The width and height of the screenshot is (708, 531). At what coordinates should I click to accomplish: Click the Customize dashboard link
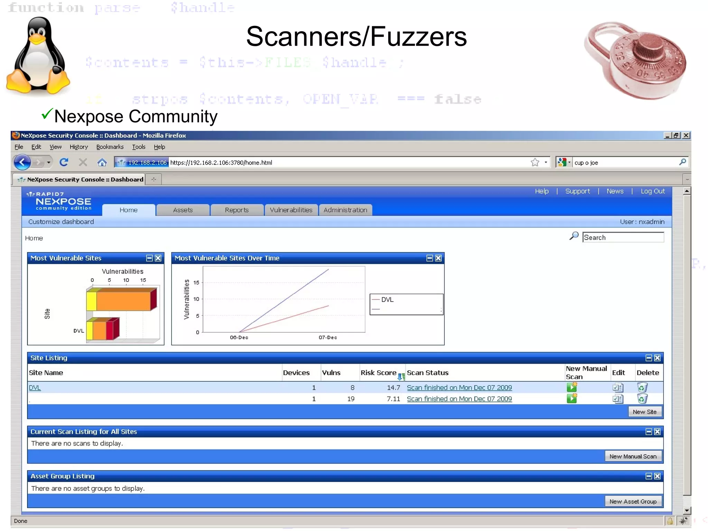[61, 222]
